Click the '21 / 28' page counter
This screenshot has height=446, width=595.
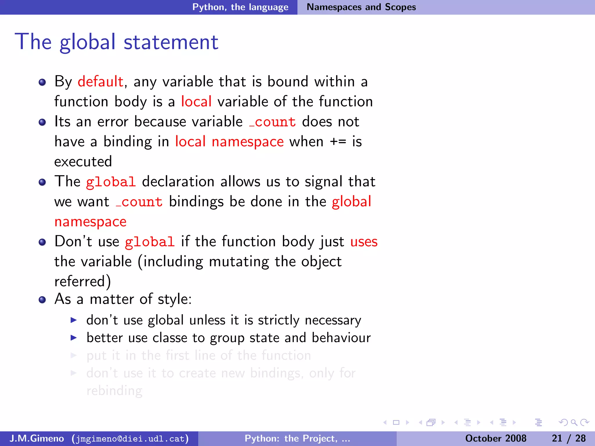tap(569, 438)
